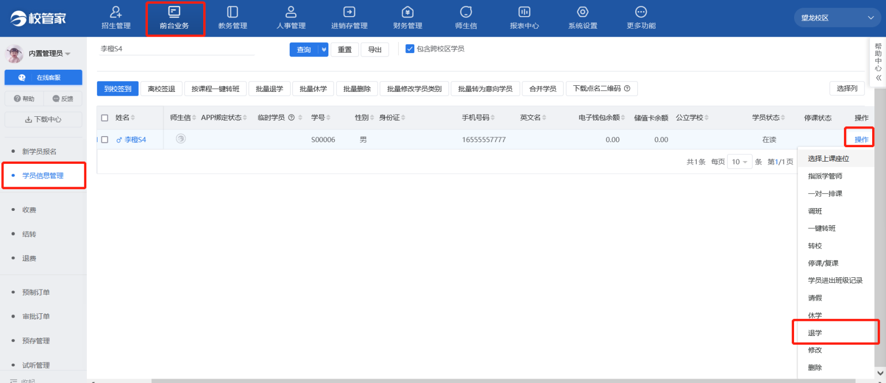This screenshot has height=383, width=886.
Task: Tick the select-all checkbox in table header
Action: point(105,118)
